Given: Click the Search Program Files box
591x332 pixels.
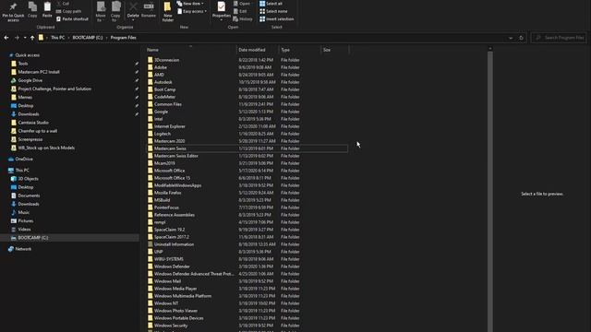Looking at the screenshot, I should coord(560,38).
